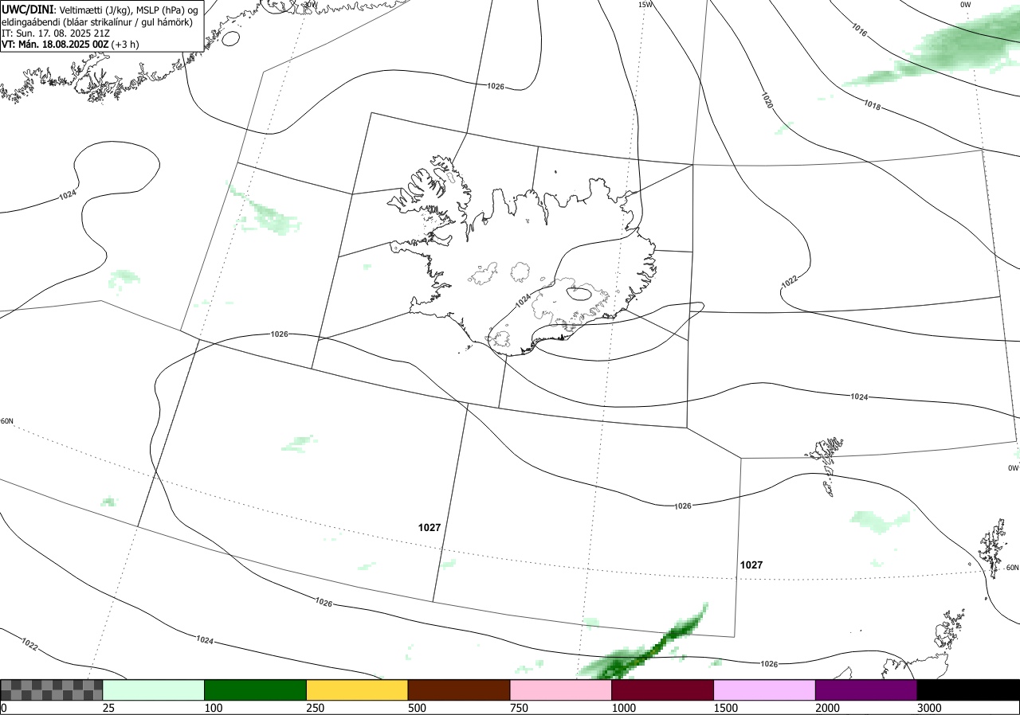Select the black 3000+ legend swatch
This screenshot has width=1020, height=715.
tap(968, 690)
